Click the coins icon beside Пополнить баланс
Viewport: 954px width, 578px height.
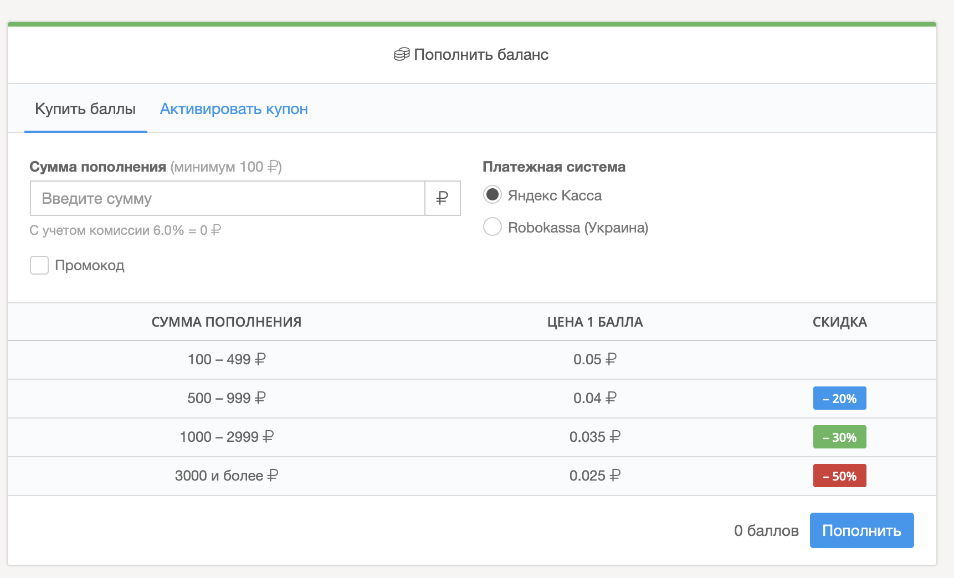(x=402, y=54)
